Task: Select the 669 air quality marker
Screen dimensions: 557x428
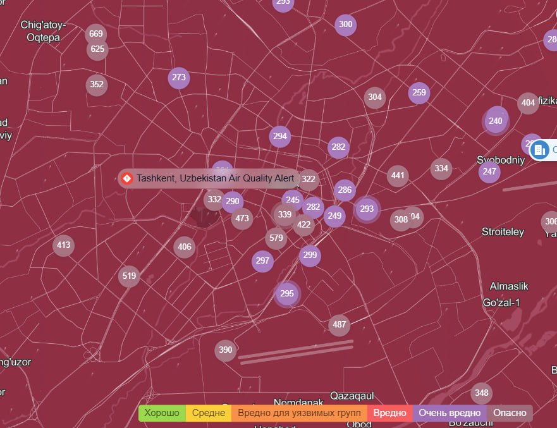Action: [x=96, y=34]
